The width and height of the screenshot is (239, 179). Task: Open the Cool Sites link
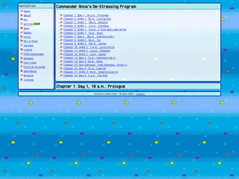pyautogui.click(x=30, y=63)
